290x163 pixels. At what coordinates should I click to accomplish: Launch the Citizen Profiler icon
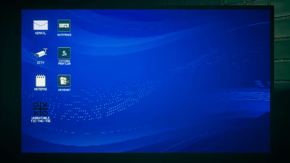tap(64, 53)
